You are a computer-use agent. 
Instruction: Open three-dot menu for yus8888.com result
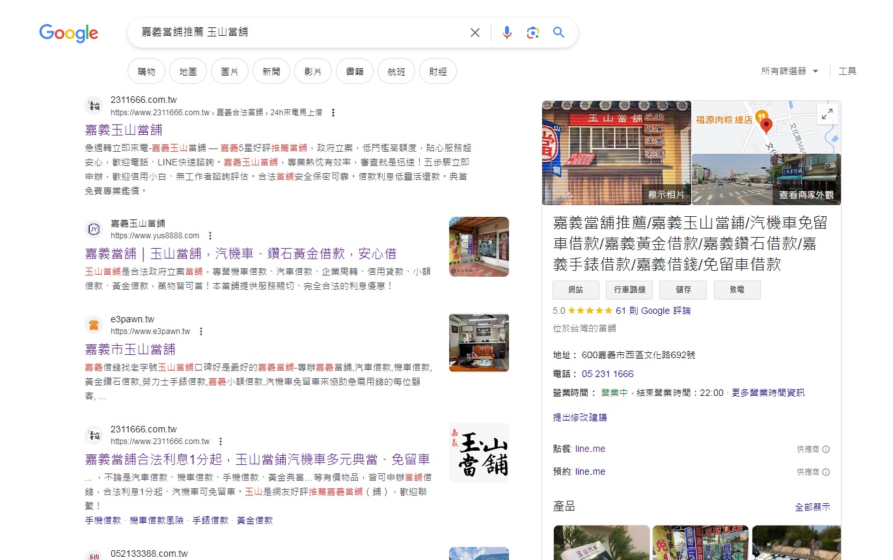(x=210, y=236)
